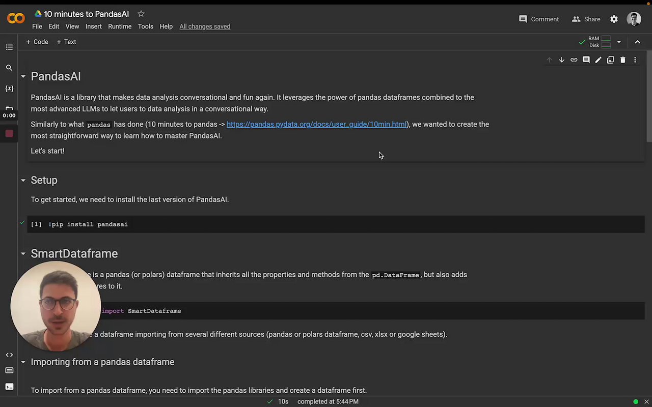
Task: Edit the PandasAI text cell
Action: coord(598,60)
